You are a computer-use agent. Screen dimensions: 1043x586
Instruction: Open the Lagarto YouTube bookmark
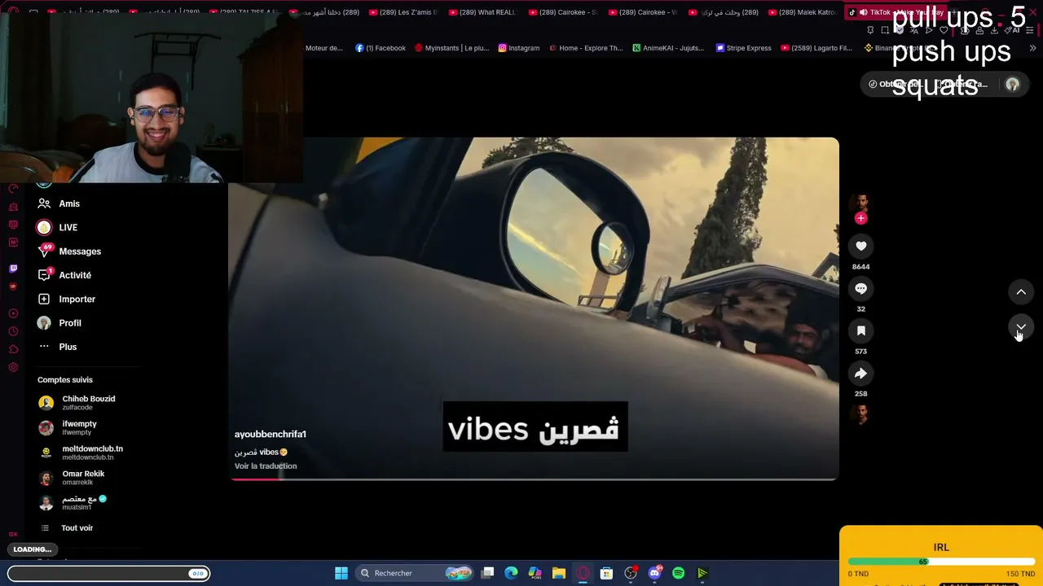(x=816, y=48)
